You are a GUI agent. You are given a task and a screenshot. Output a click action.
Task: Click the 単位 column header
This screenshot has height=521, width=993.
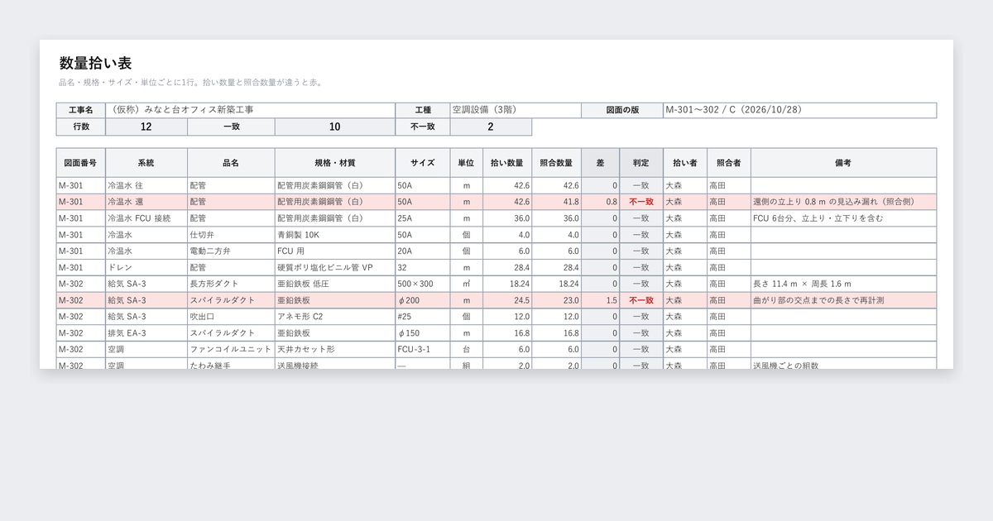click(x=467, y=163)
